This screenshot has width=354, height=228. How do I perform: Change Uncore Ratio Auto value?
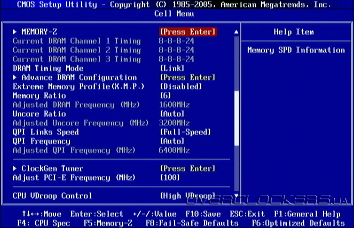click(x=172, y=114)
